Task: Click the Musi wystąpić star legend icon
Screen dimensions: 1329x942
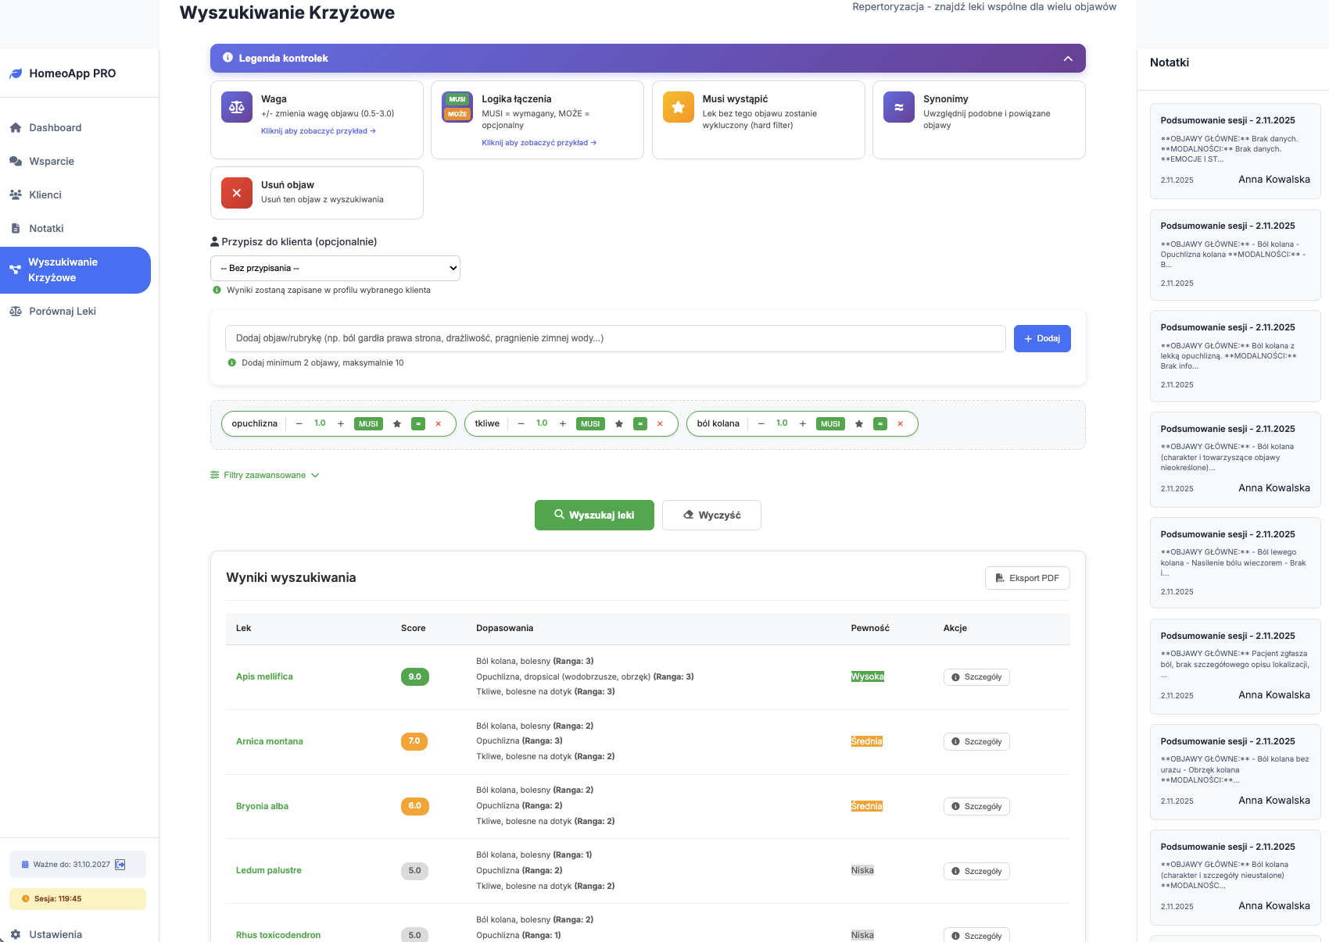Action: click(x=678, y=108)
